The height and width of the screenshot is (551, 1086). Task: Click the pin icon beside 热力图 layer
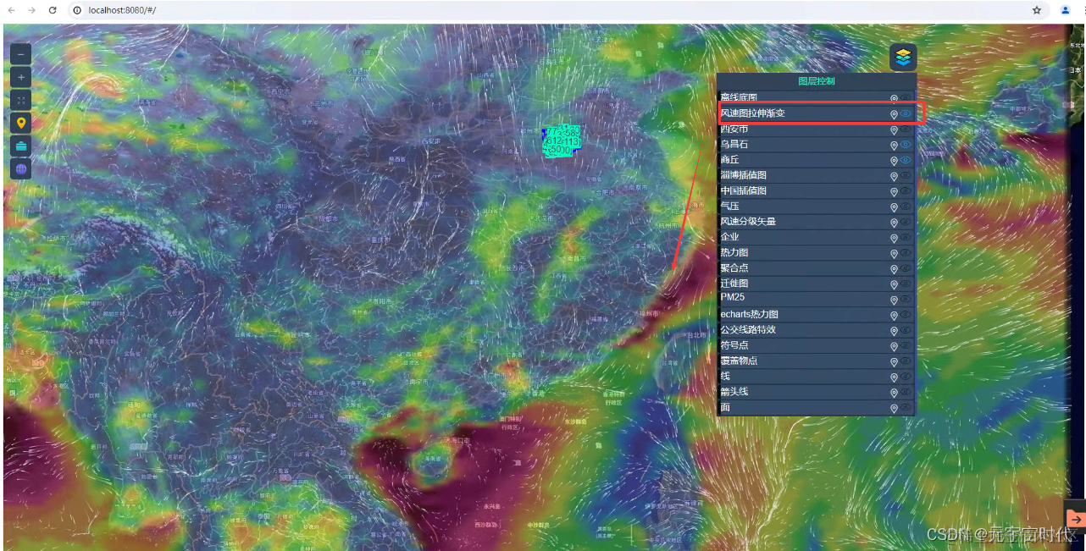click(x=894, y=251)
